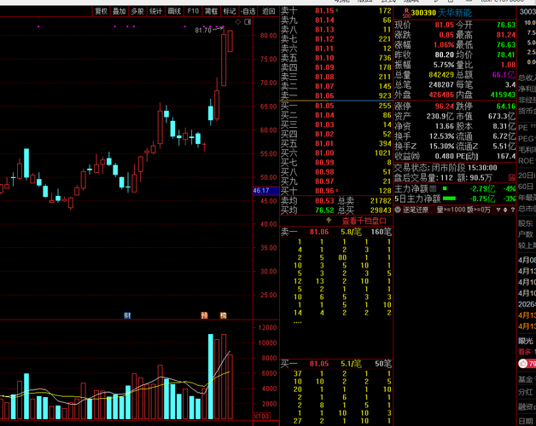Select stock code 300390
Image resolution: width=536 pixels, height=426 pixels.
point(423,13)
